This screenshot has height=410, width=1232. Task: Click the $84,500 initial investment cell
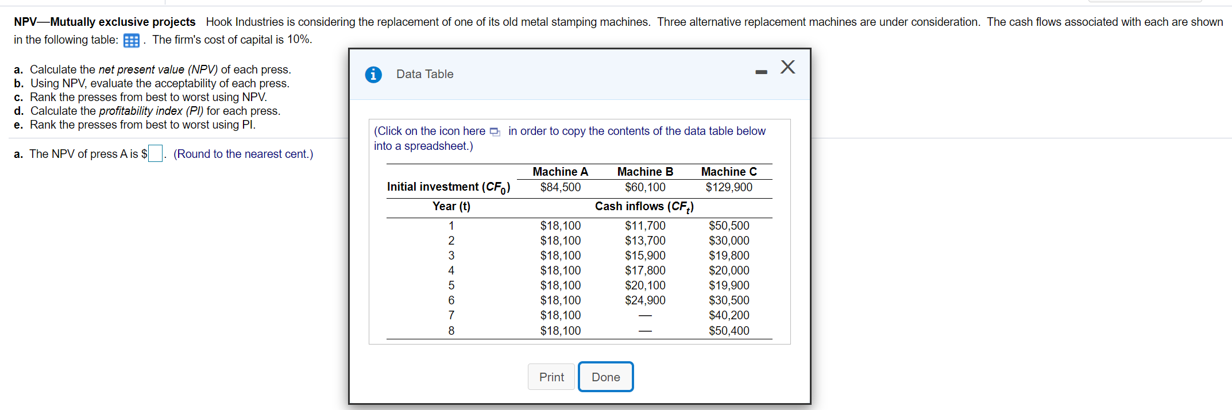coord(560,187)
